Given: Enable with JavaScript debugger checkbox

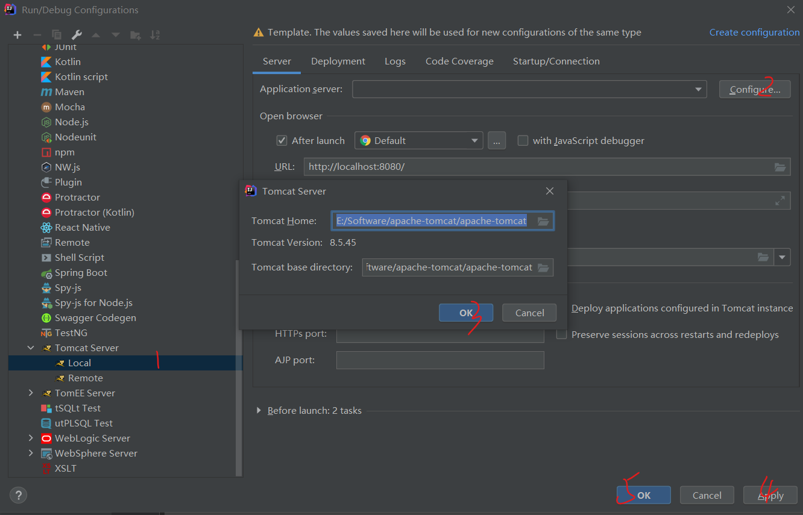Looking at the screenshot, I should 523,140.
